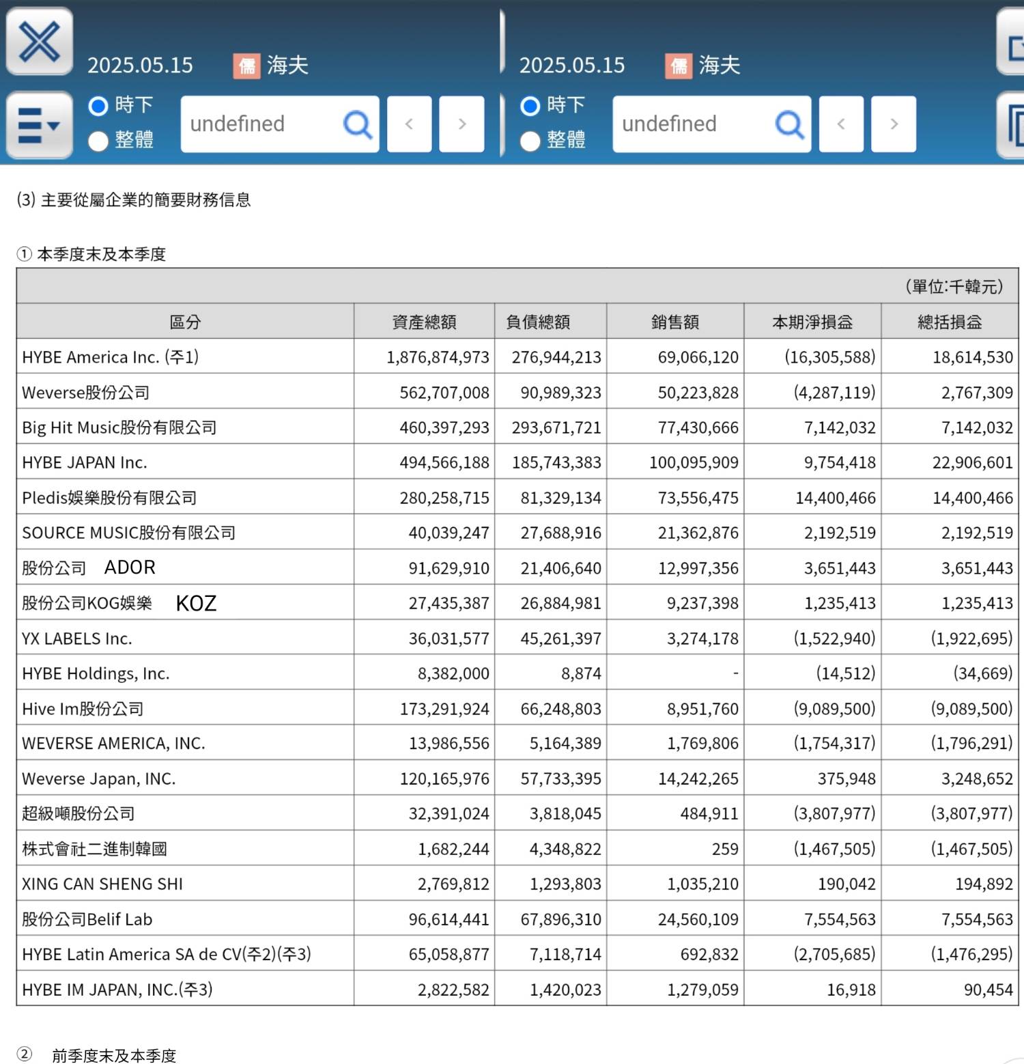The height and width of the screenshot is (1064, 1024).
Task: Click the left pane orange badge icon
Action: tap(246, 66)
